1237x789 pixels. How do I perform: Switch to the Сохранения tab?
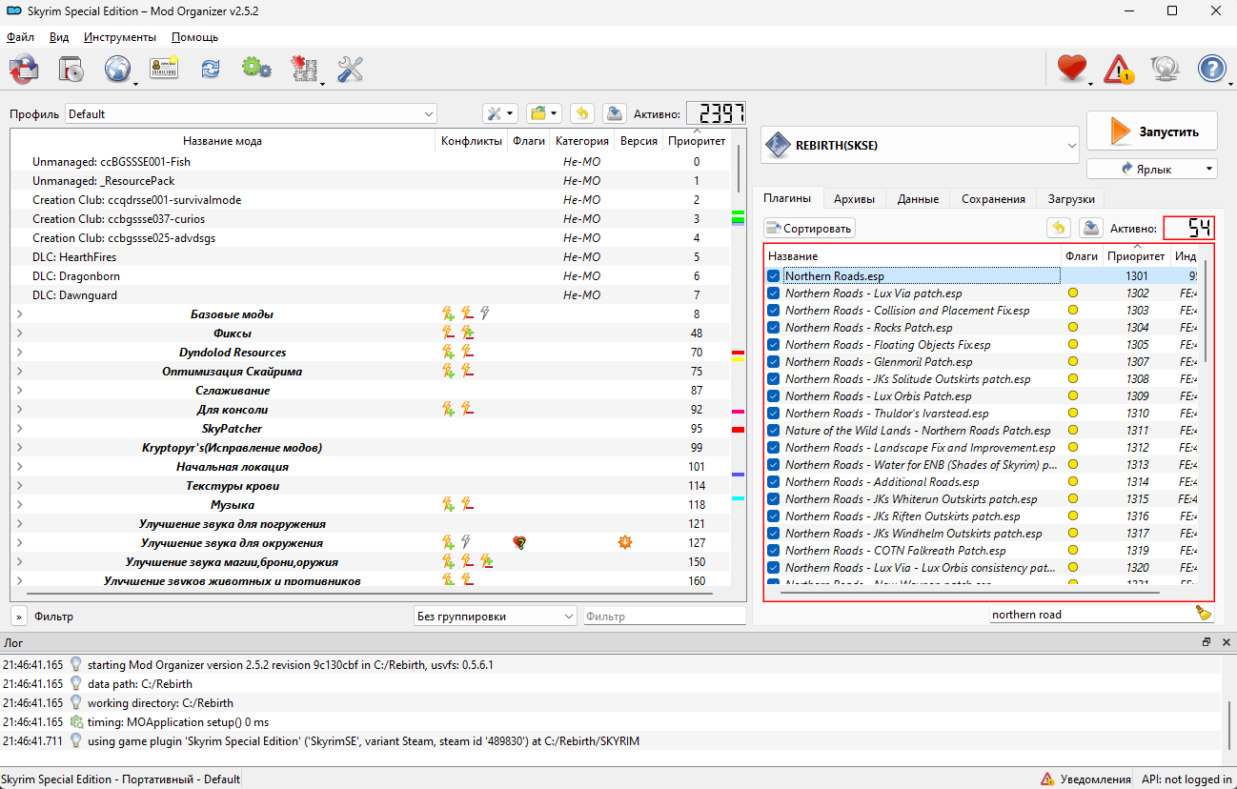point(993,198)
